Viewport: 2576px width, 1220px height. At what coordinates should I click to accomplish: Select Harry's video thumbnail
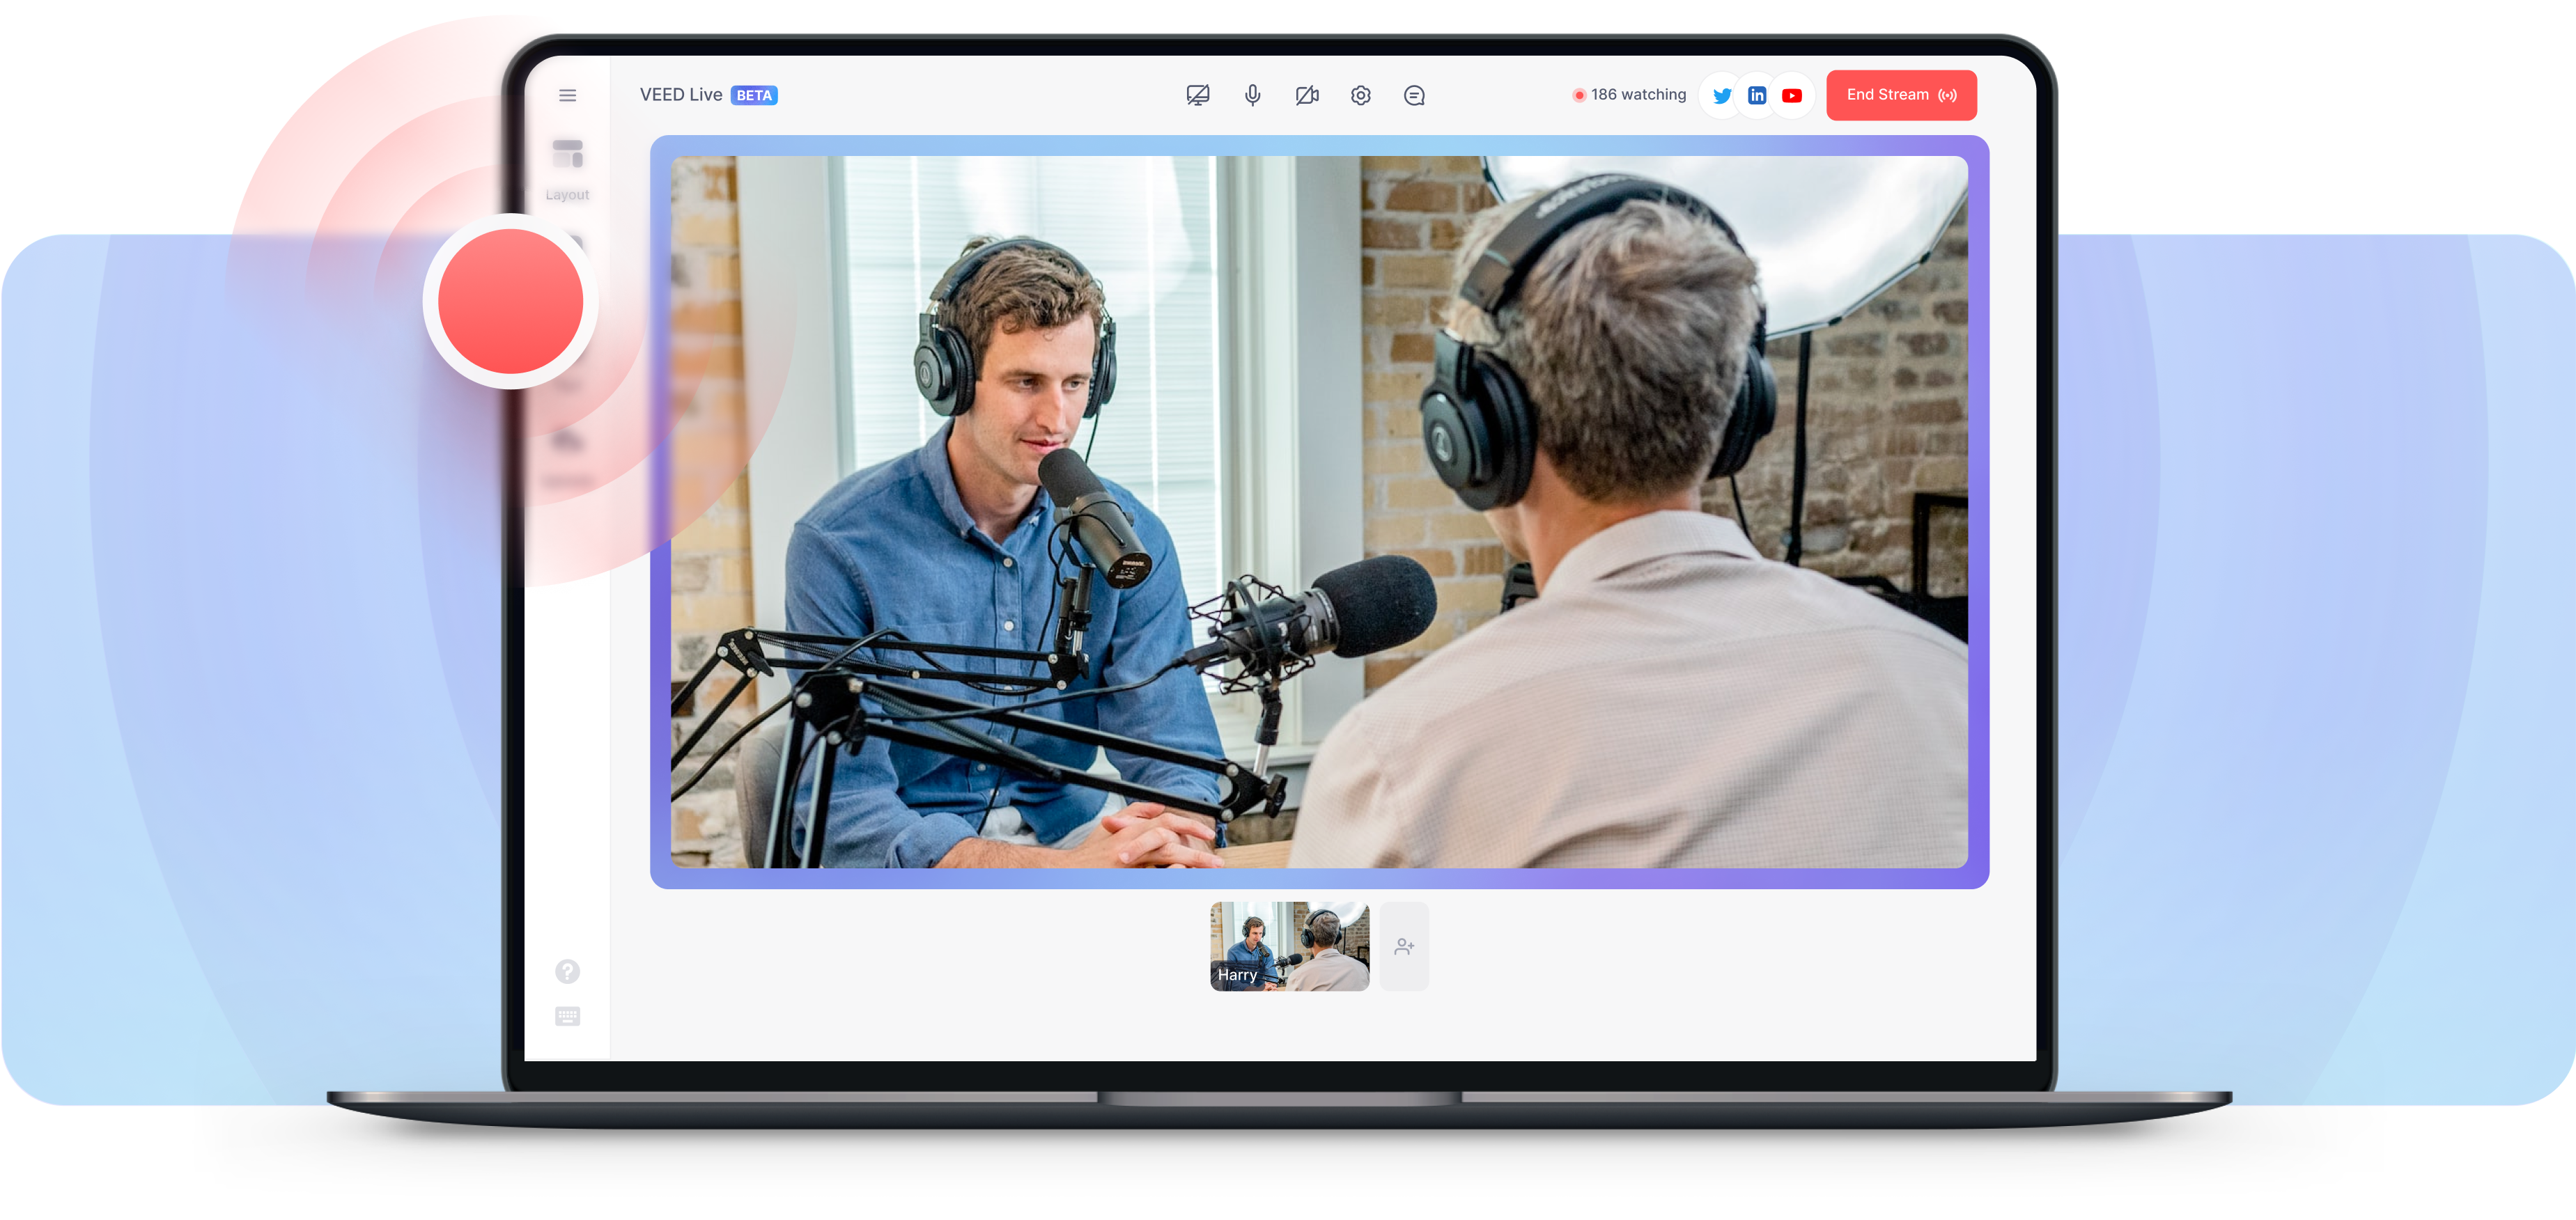click(x=1289, y=946)
